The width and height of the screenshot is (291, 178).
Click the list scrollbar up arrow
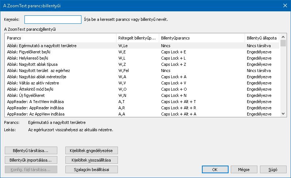(283, 37)
